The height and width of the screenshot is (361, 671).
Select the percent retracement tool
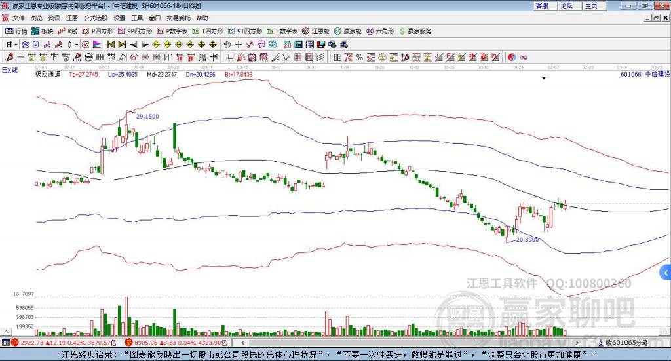(360, 57)
